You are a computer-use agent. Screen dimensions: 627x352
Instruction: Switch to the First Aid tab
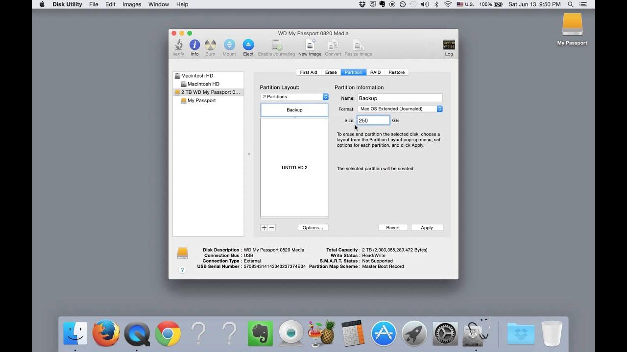pyautogui.click(x=309, y=72)
